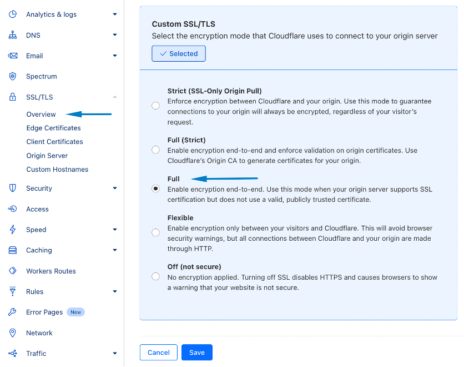The image size is (464, 367).
Task: Click the Email envelope icon
Action: tap(12, 56)
